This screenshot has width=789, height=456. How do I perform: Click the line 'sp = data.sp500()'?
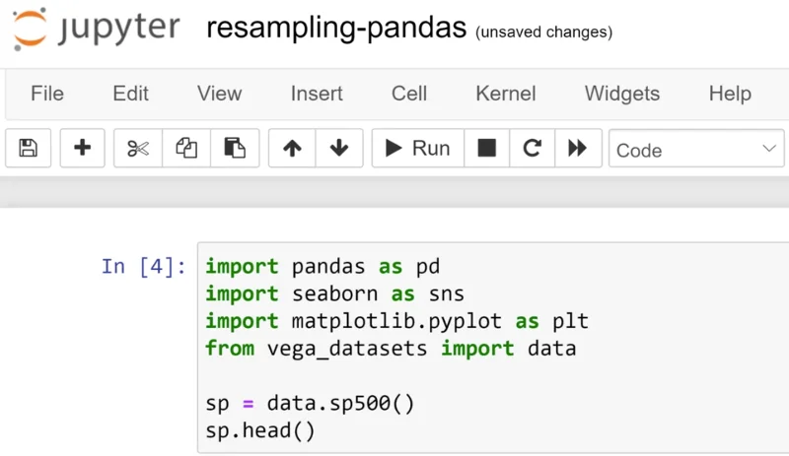click(310, 403)
